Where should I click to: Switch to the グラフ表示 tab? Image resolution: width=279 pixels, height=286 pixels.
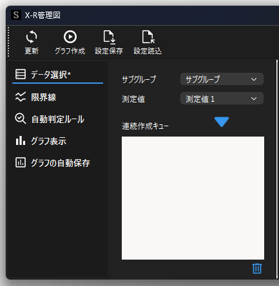[57, 141]
